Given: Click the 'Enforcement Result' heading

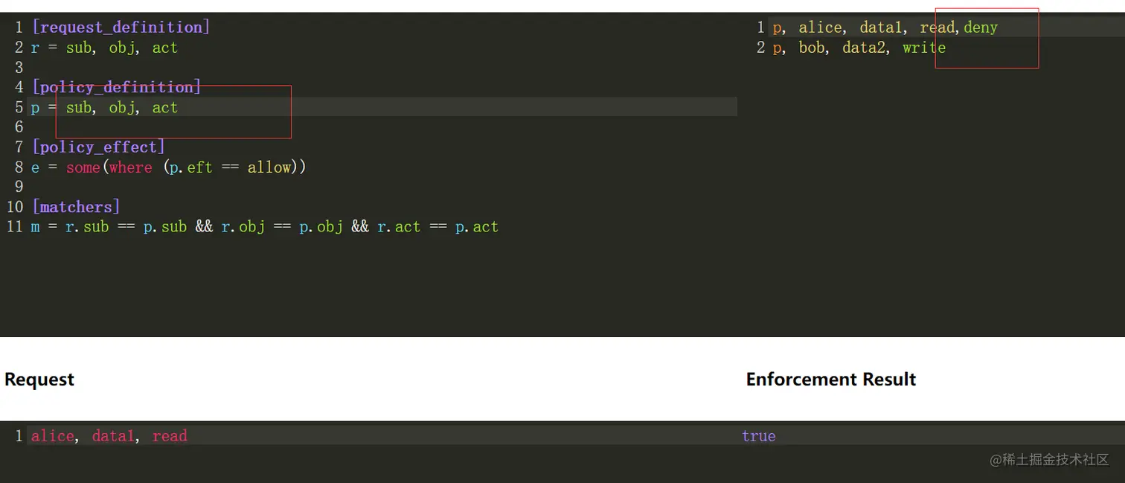Looking at the screenshot, I should (x=831, y=380).
